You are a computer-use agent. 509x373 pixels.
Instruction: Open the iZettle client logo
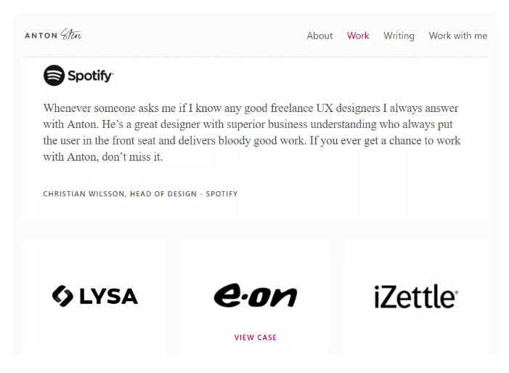[x=415, y=297]
